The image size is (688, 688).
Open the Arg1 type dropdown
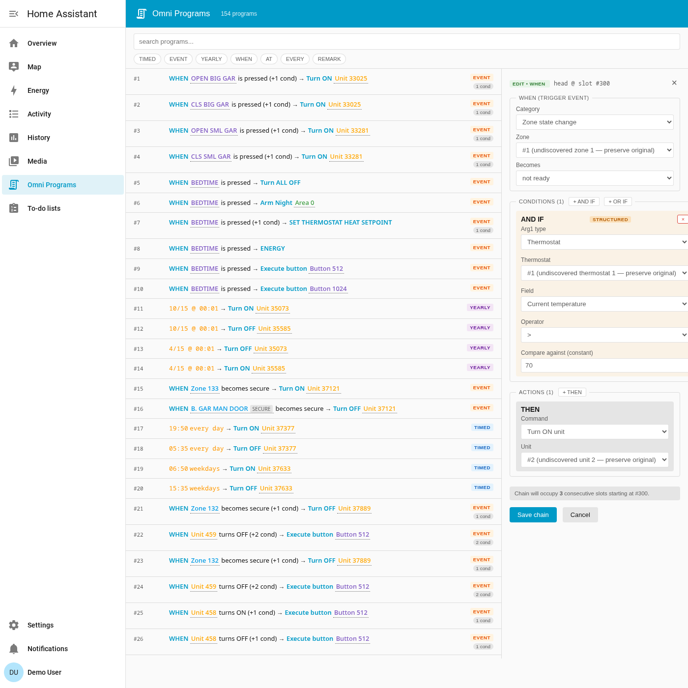point(604,242)
